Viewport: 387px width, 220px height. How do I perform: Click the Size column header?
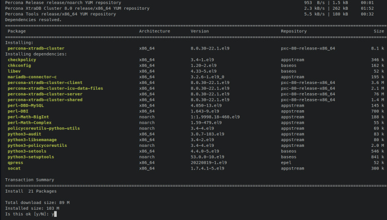(x=379, y=31)
